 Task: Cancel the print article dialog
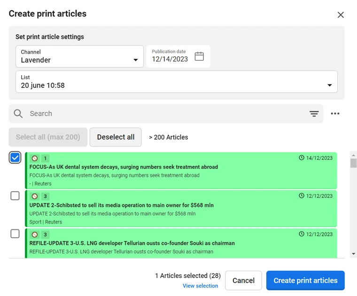pos(243,280)
